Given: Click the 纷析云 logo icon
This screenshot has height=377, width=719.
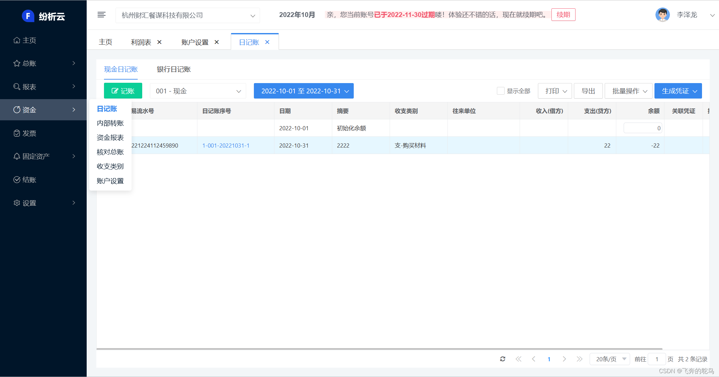Looking at the screenshot, I should click(28, 16).
